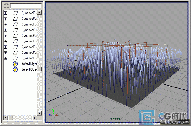Select the brown hair curve hub in viewport
This screenshot has width=191, height=126.
(119, 46)
